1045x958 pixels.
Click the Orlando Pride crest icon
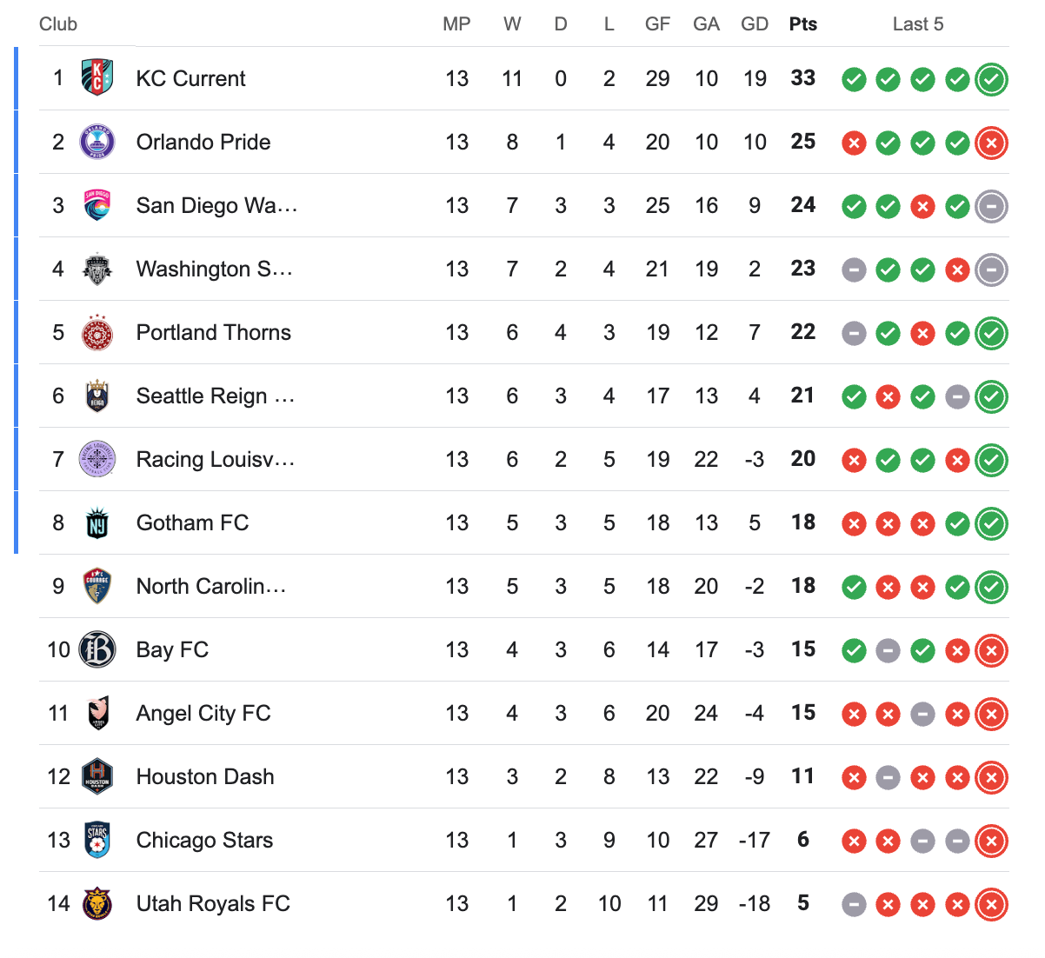[97, 141]
